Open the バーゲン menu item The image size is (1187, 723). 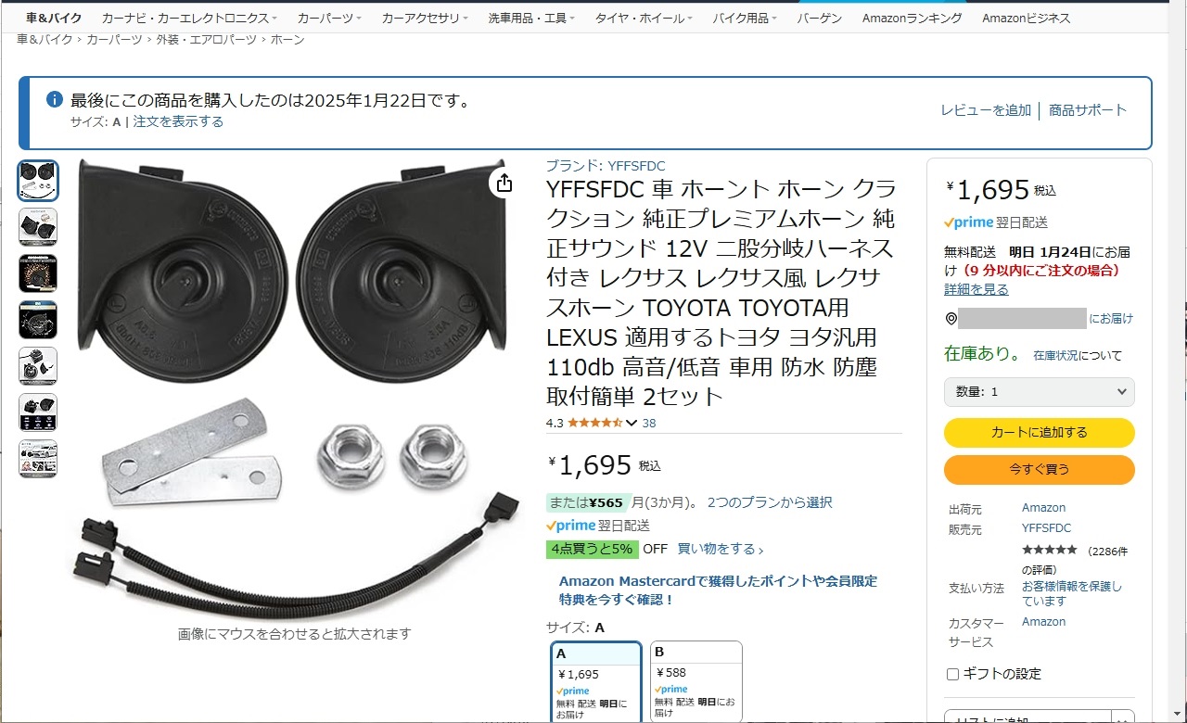[x=819, y=18]
